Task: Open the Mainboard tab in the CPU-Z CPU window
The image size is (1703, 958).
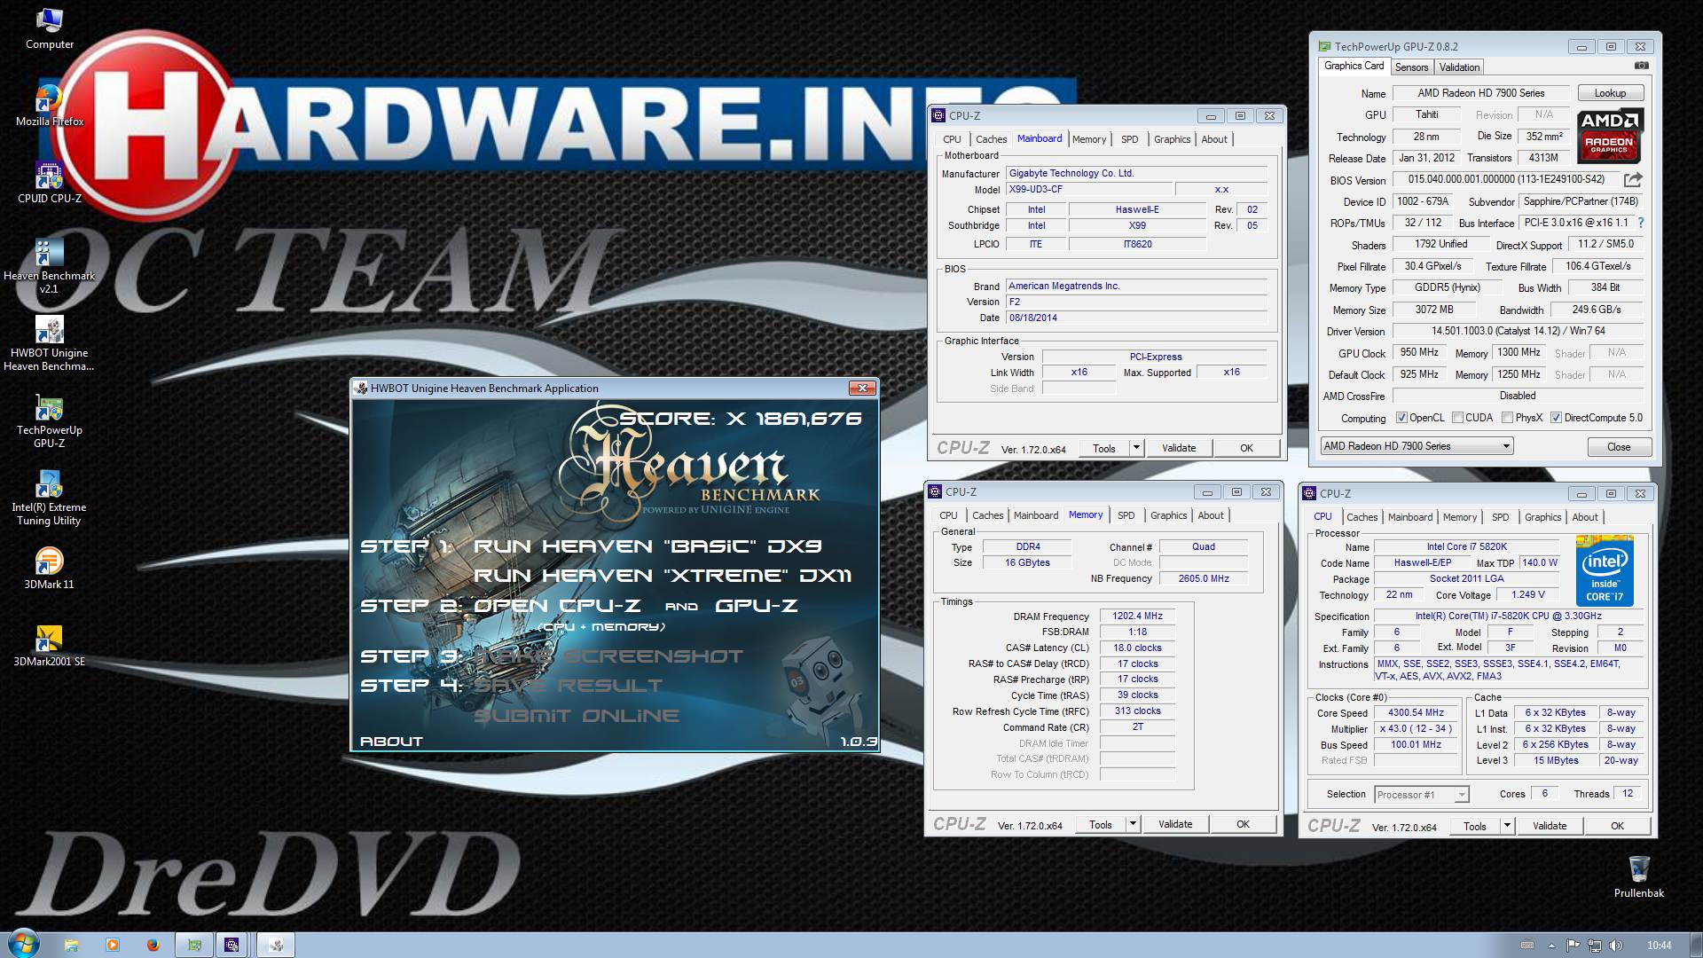Action: [x=1410, y=517]
